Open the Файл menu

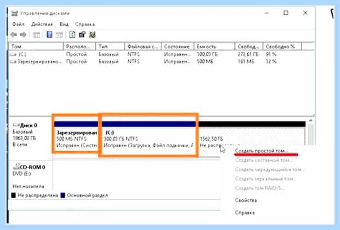coord(18,24)
